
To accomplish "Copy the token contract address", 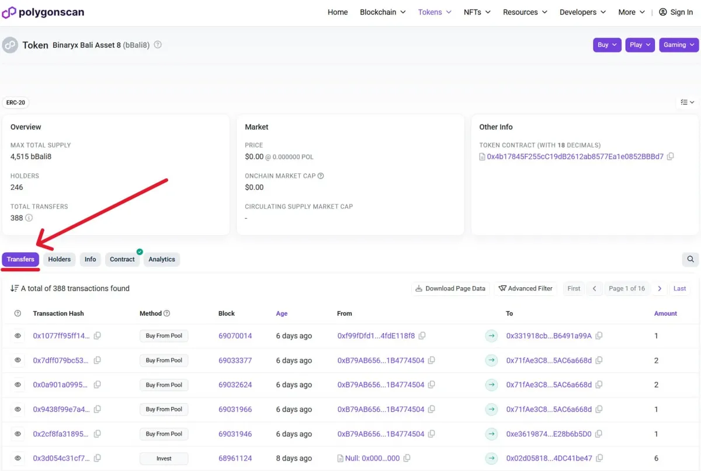I will coord(670,157).
